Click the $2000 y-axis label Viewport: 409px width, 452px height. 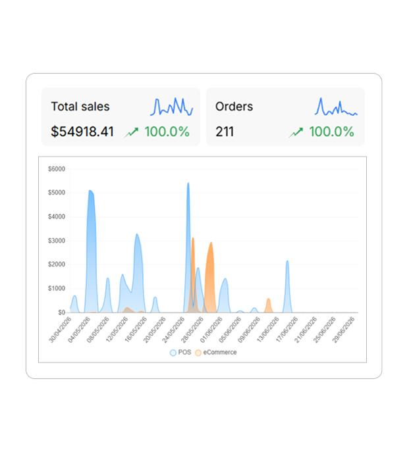57,264
